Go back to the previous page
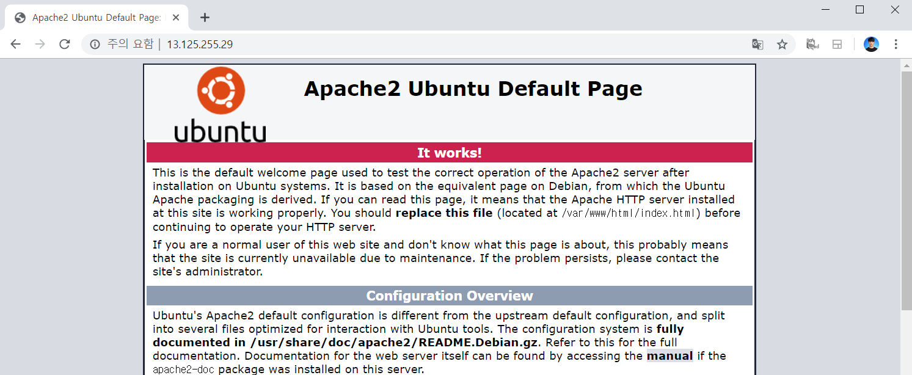 pyautogui.click(x=16, y=44)
